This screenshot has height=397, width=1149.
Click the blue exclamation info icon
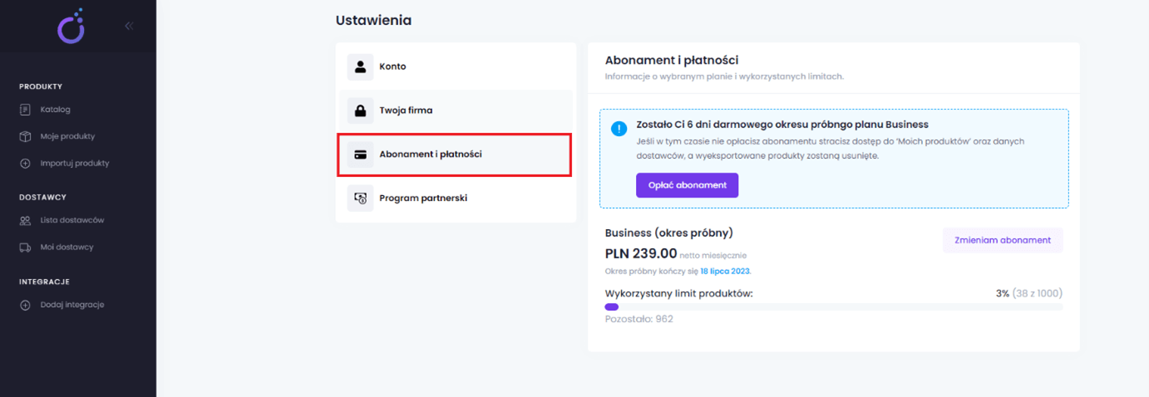[x=619, y=129]
